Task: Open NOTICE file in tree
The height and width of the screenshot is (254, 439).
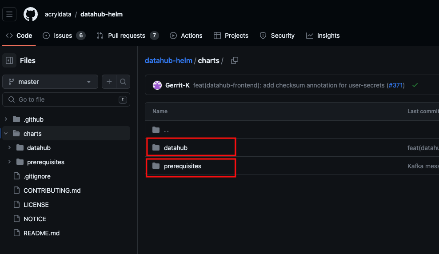Action: pyautogui.click(x=35, y=219)
